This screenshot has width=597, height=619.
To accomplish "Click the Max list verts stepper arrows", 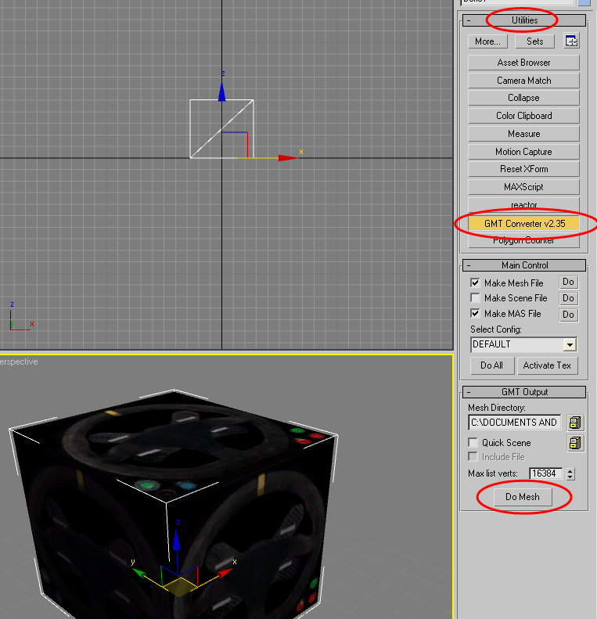I will 570,473.
